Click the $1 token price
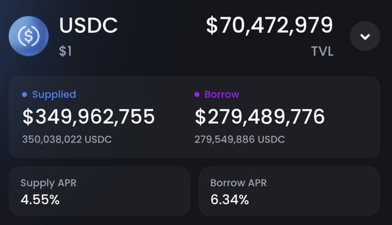Screen dimensions: 392x225 (x=66, y=51)
